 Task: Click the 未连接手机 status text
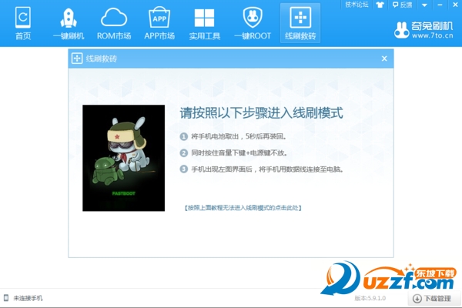pos(28,298)
